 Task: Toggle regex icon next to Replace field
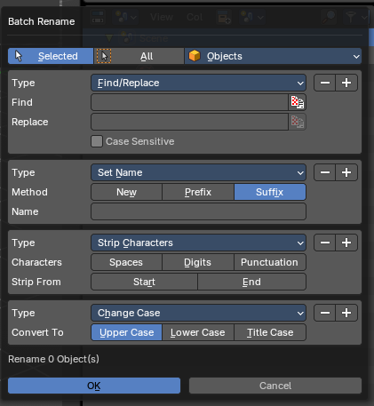pos(298,122)
